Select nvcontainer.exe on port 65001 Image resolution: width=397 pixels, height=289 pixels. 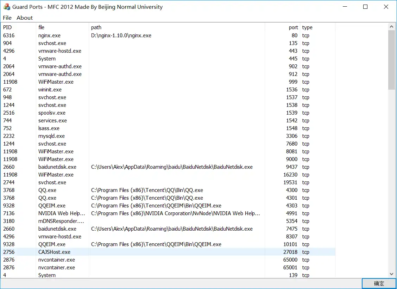point(168,268)
